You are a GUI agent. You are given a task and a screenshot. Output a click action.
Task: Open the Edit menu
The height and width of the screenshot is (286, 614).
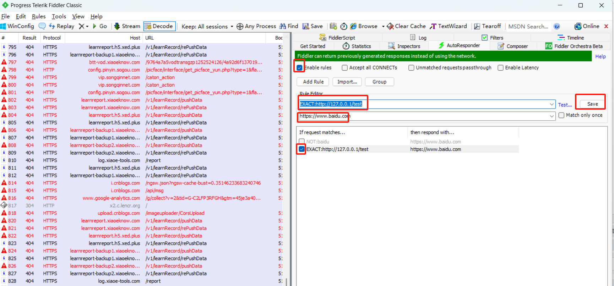21,16
